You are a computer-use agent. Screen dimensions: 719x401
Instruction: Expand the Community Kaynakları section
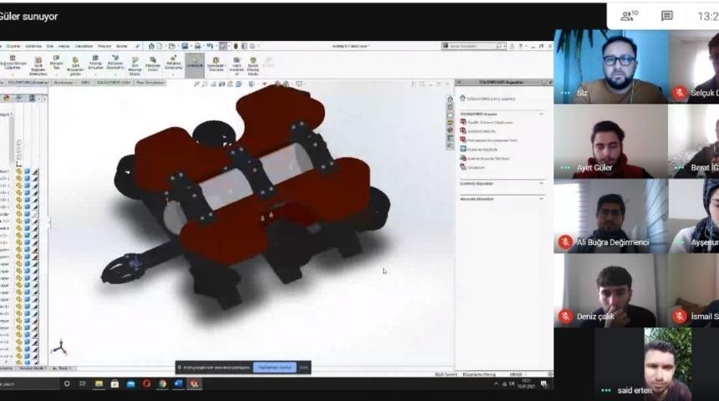pos(541,183)
